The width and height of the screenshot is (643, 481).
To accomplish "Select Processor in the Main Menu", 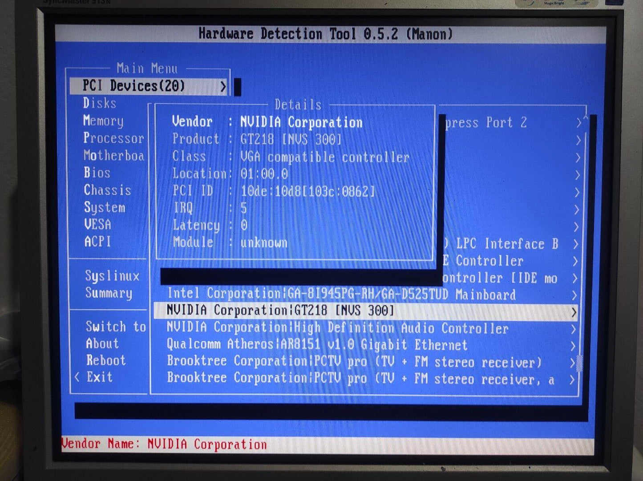I will click(113, 138).
